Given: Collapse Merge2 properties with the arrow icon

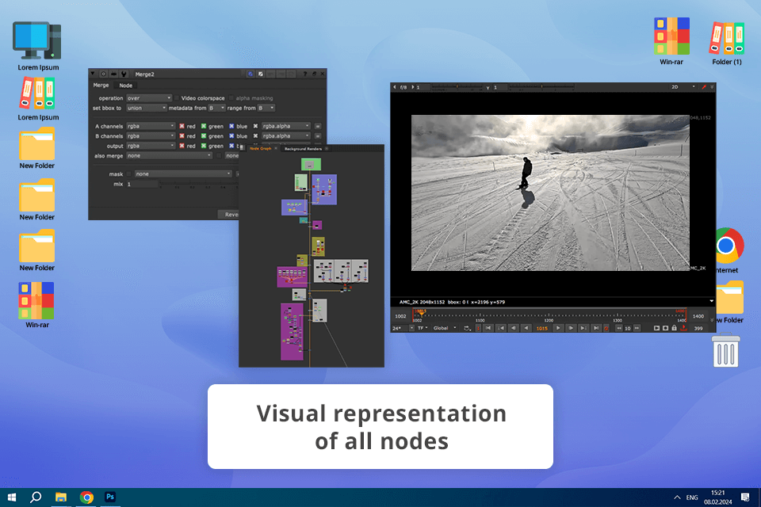Looking at the screenshot, I should click(93, 74).
